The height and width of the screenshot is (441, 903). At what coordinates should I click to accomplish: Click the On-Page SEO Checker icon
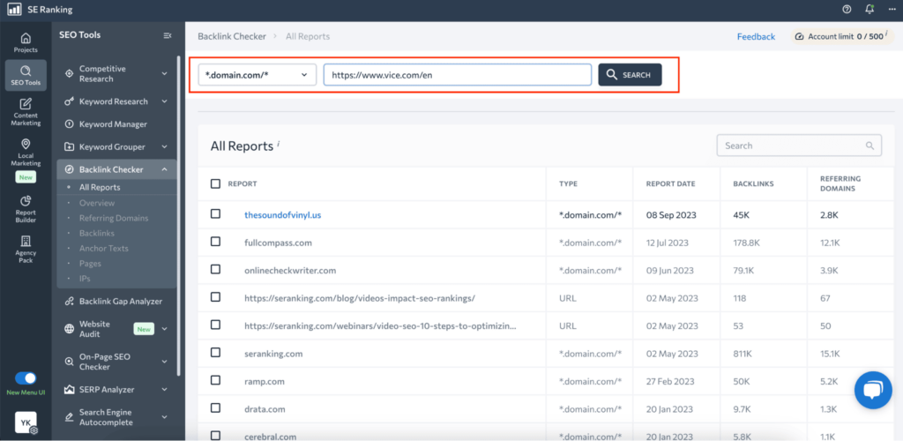point(69,362)
